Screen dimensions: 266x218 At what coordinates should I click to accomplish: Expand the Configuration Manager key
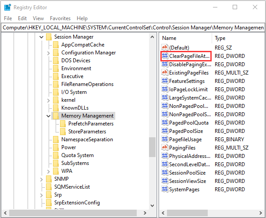[48, 53]
